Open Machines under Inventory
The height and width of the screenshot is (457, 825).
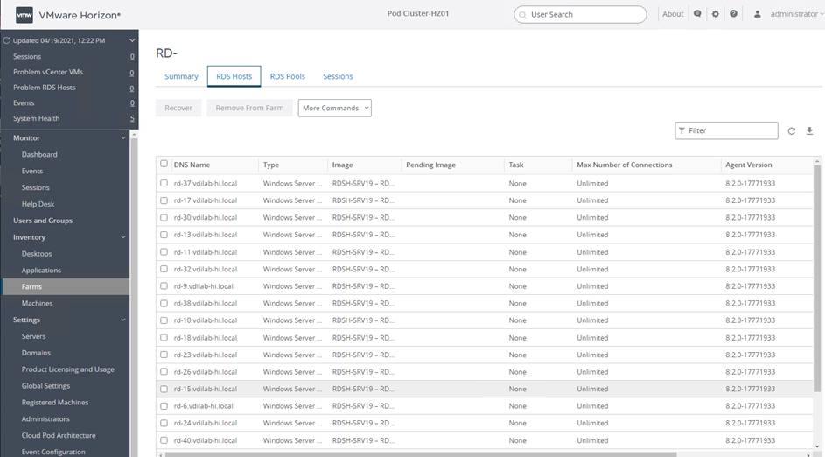click(x=37, y=303)
